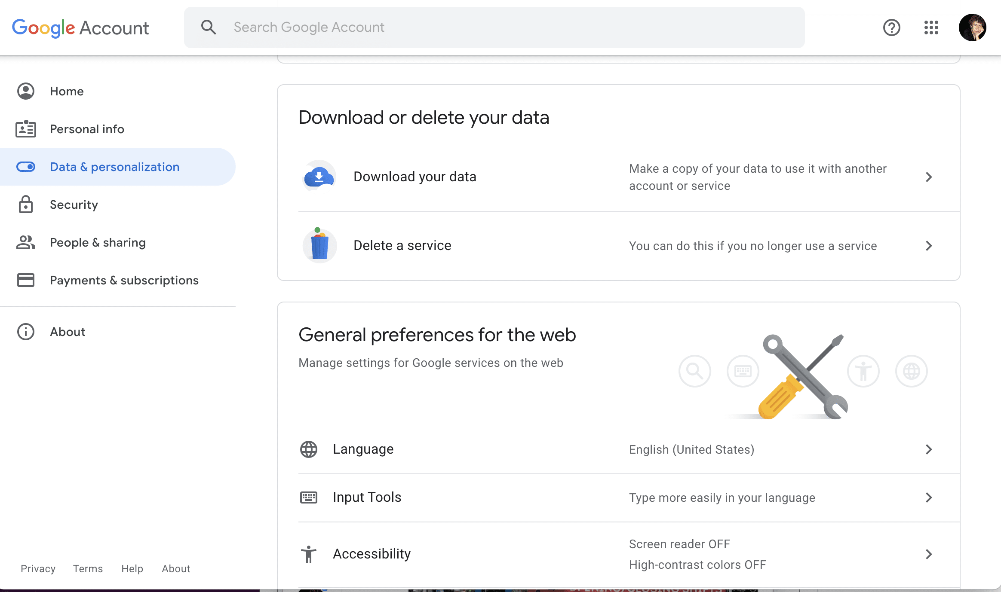Open the Google apps grid

(x=931, y=27)
